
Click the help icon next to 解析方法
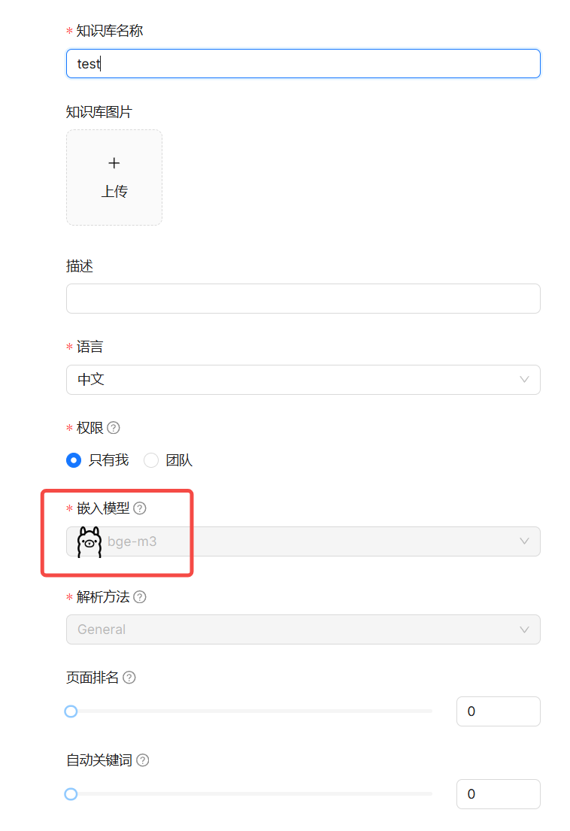(x=140, y=596)
